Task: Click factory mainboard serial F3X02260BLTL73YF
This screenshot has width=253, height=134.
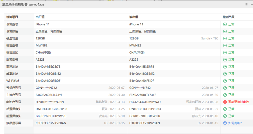Action: [49, 95]
